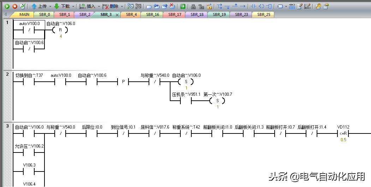Click the 插入 insert button
The image size is (371, 187).
click(88, 6)
